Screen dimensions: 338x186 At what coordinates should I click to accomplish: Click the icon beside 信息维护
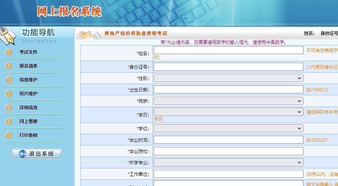[9, 80]
